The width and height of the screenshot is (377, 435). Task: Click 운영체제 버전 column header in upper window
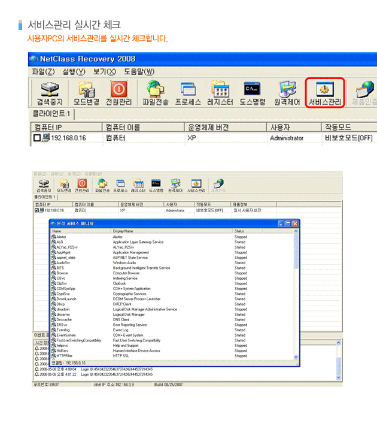point(226,128)
